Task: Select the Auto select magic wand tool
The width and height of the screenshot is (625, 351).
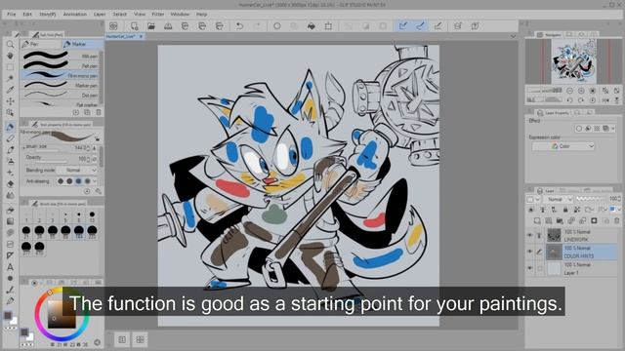Action: (x=11, y=78)
